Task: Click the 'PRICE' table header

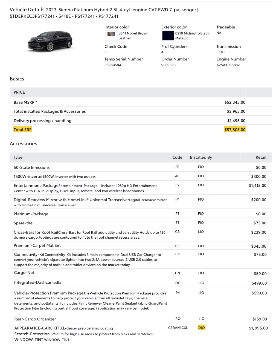Action: tap(19, 92)
